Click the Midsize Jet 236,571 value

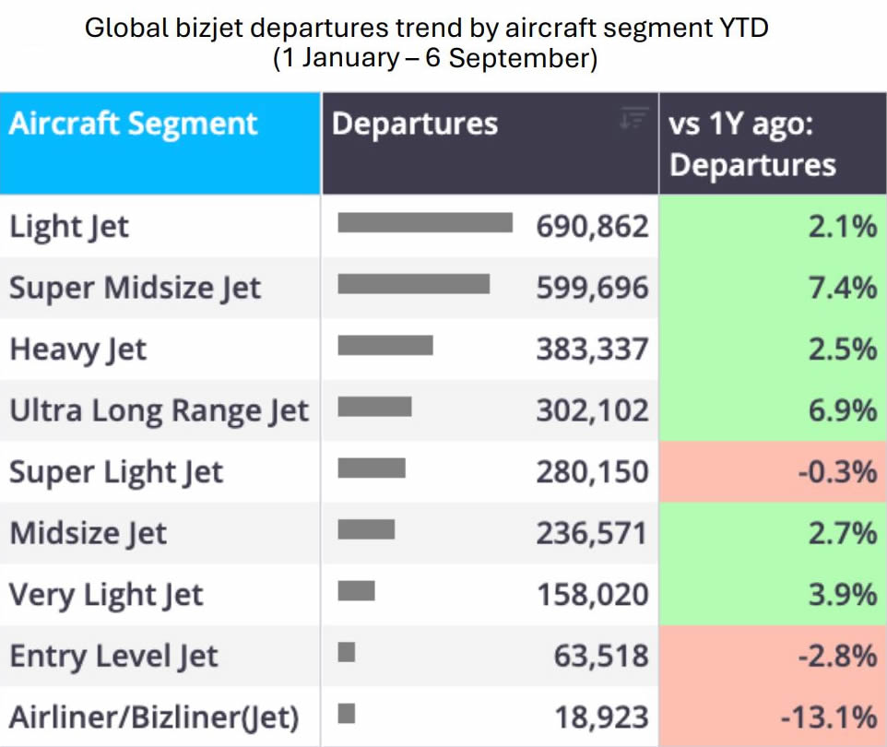point(592,533)
